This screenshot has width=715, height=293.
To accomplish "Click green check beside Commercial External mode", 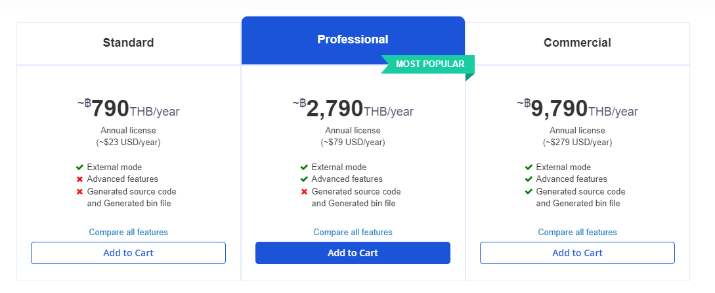I will [x=529, y=168].
